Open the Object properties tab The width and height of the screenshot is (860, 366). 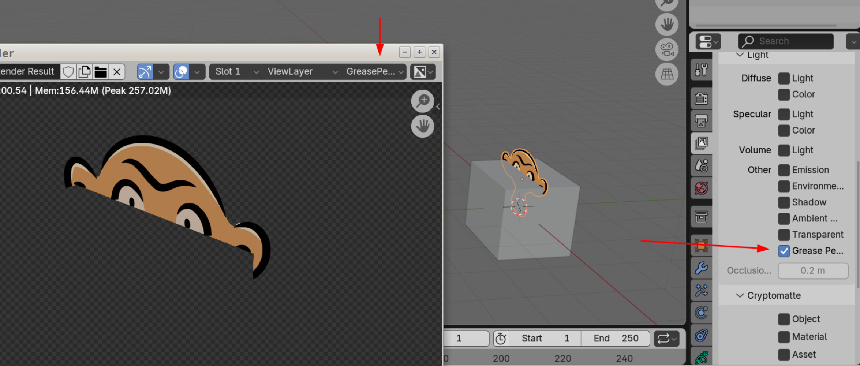coord(702,246)
